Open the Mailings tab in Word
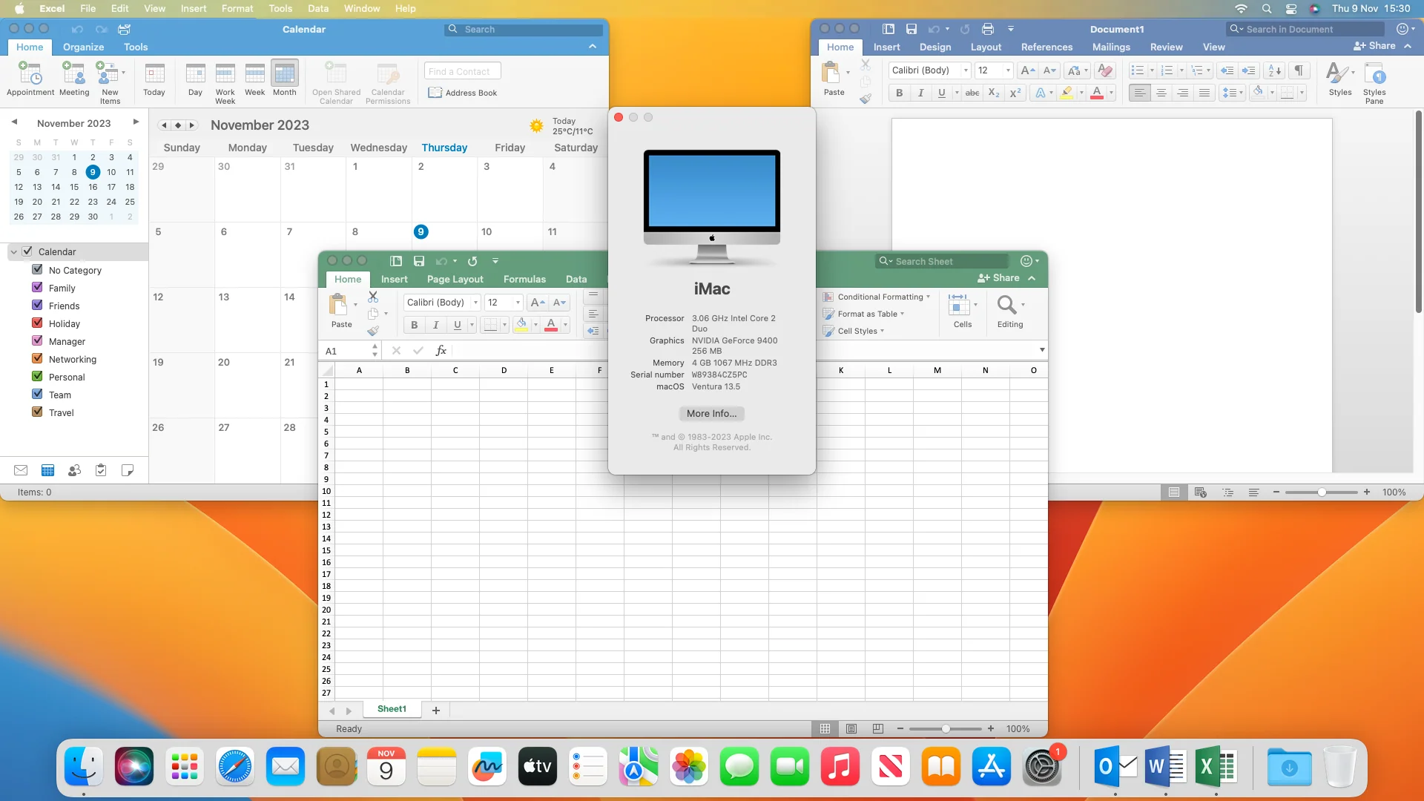1424x801 pixels. coord(1111,47)
